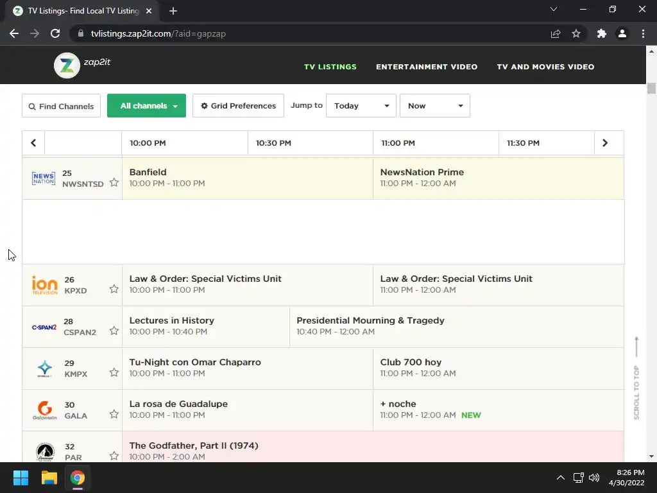657x493 pixels.
Task: Open + noche program listing
Action: pos(498,410)
